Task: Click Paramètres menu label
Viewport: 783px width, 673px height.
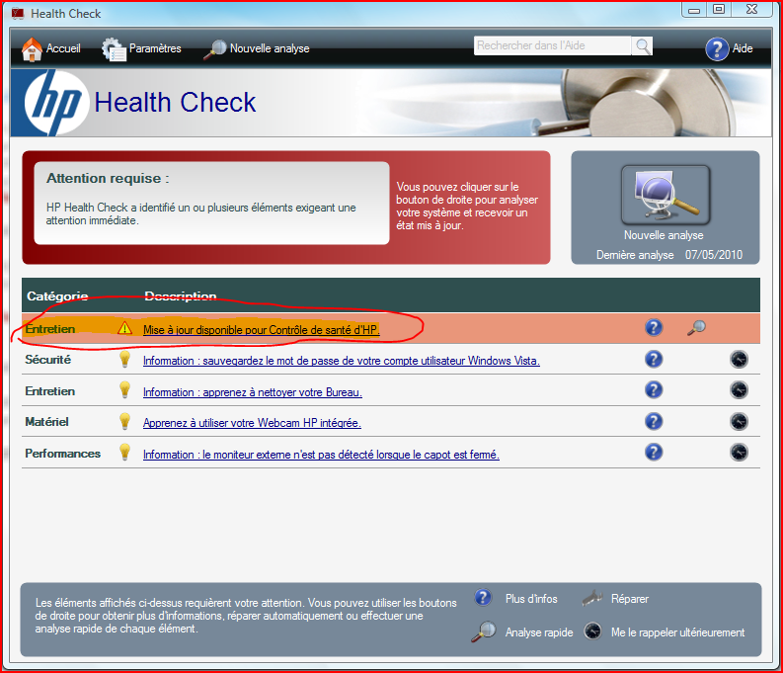Action: 155,48
